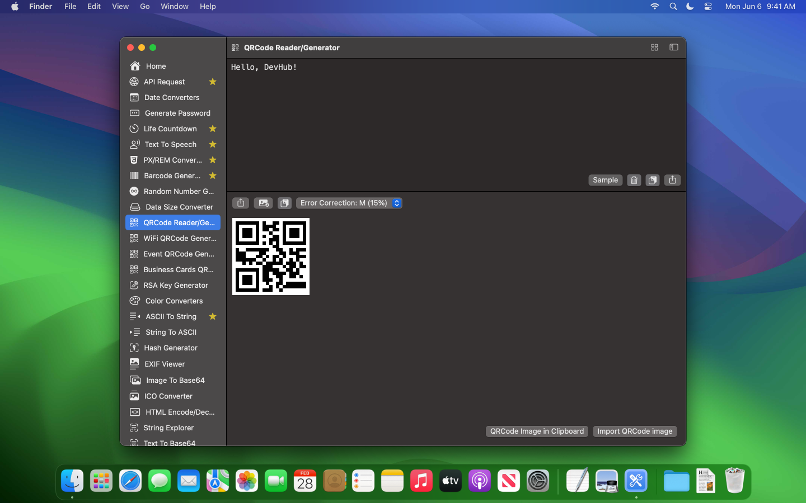Share QR code via icon left of save-image

pyautogui.click(x=241, y=203)
